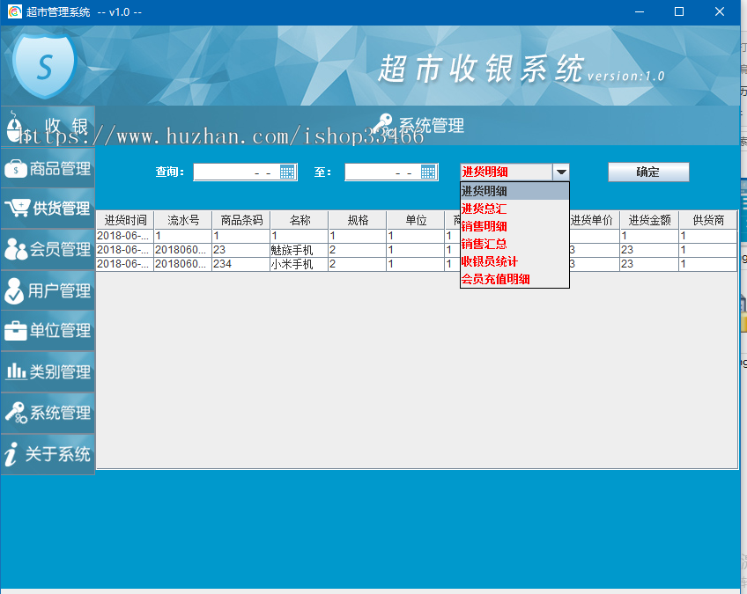
Task: Open 供货管理 in the sidebar
Action: pyautogui.click(x=48, y=209)
